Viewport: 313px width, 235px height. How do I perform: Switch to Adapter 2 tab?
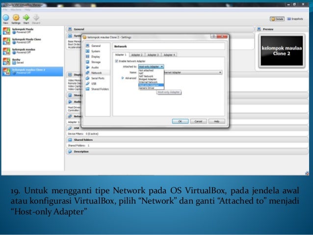pyautogui.click(x=137, y=55)
